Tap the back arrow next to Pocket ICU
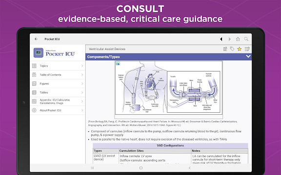281x175 pixels. pos(36,39)
